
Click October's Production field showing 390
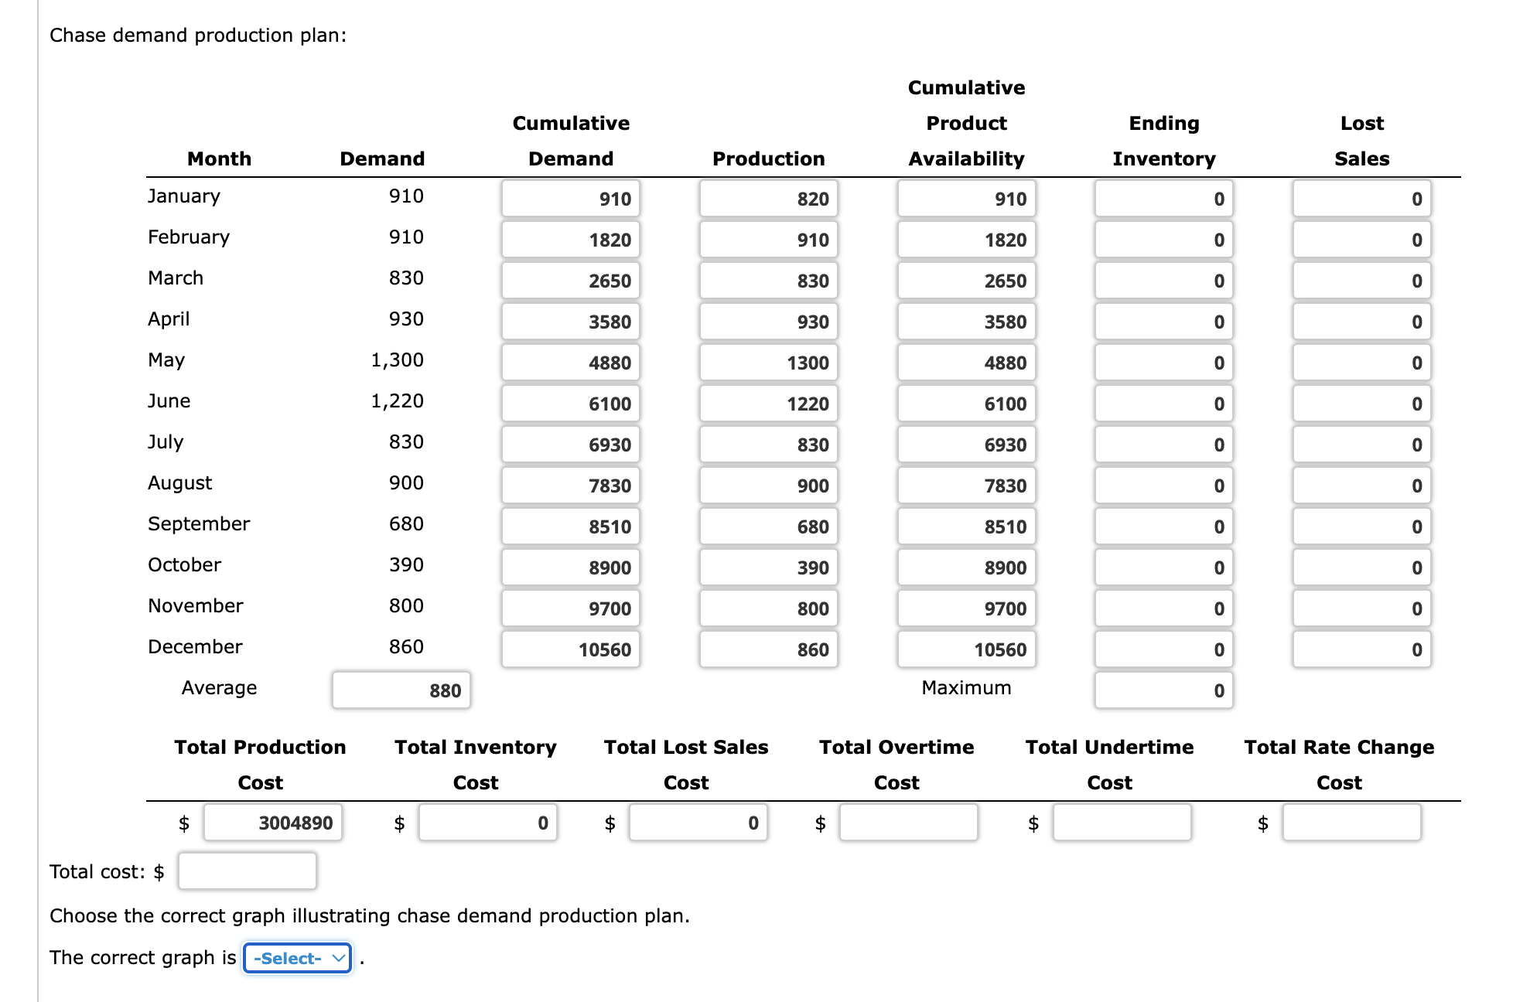pyautogui.click(x=768, y=567)
